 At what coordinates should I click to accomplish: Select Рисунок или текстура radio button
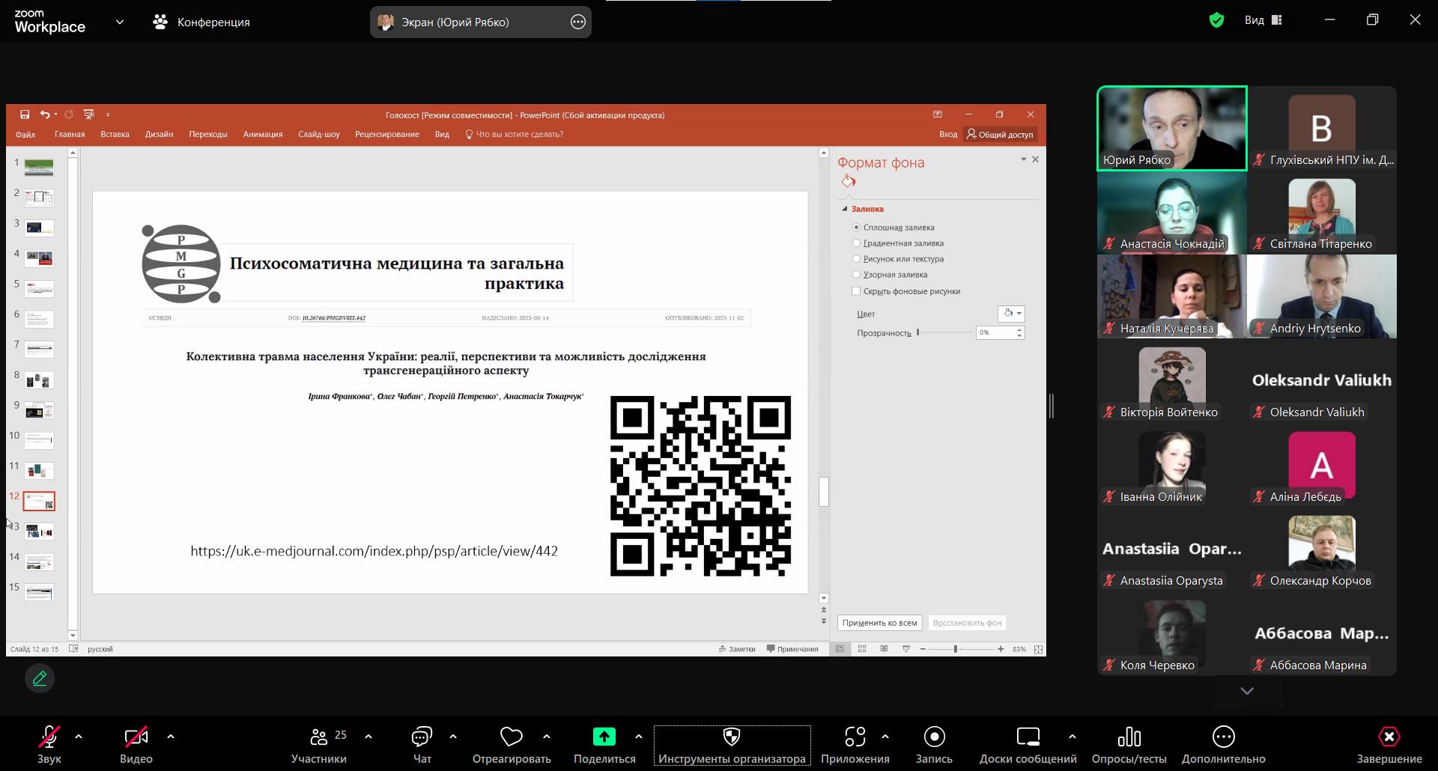coord(856,258)
